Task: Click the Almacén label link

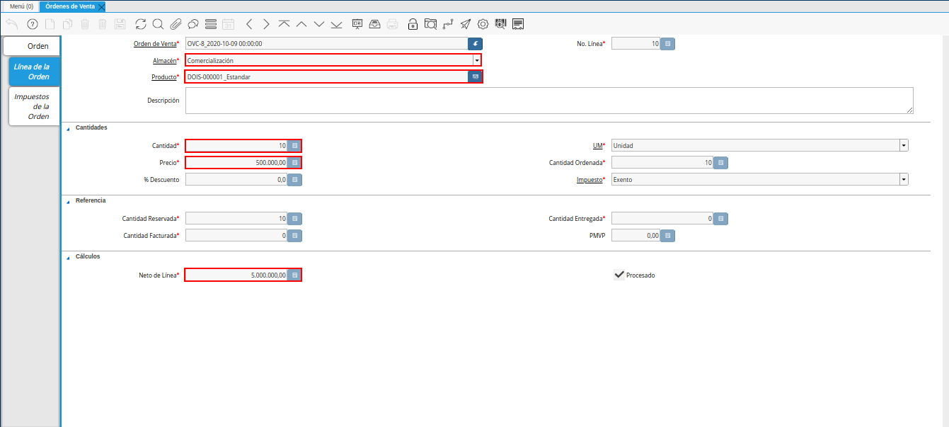Action: click(164, 61)
